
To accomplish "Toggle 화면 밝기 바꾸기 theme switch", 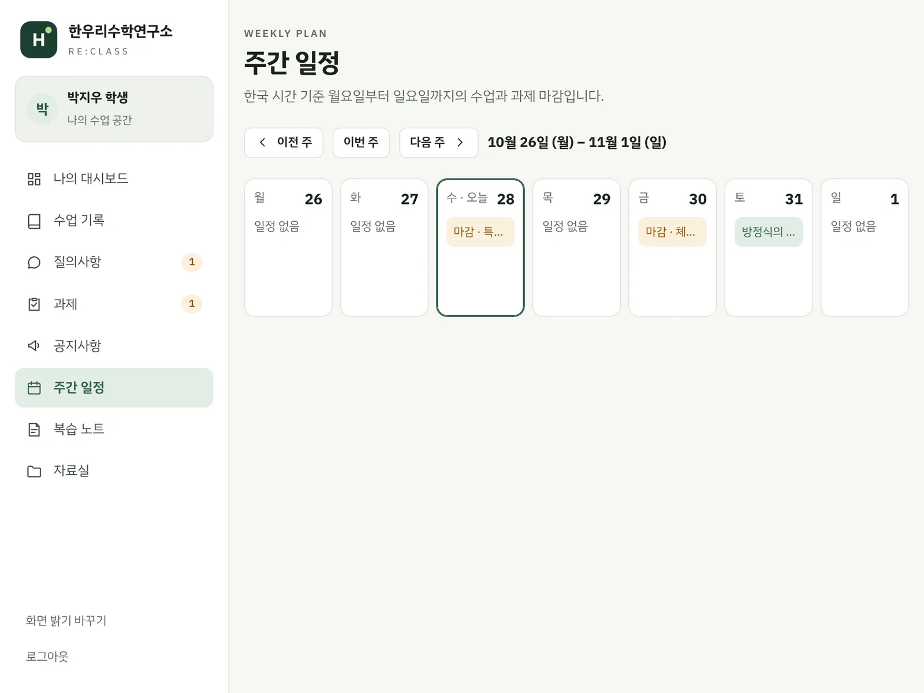I will point(66,620).
